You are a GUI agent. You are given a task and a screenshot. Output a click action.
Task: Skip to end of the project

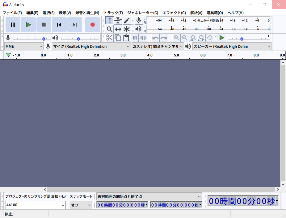click(x=75, y=25)
